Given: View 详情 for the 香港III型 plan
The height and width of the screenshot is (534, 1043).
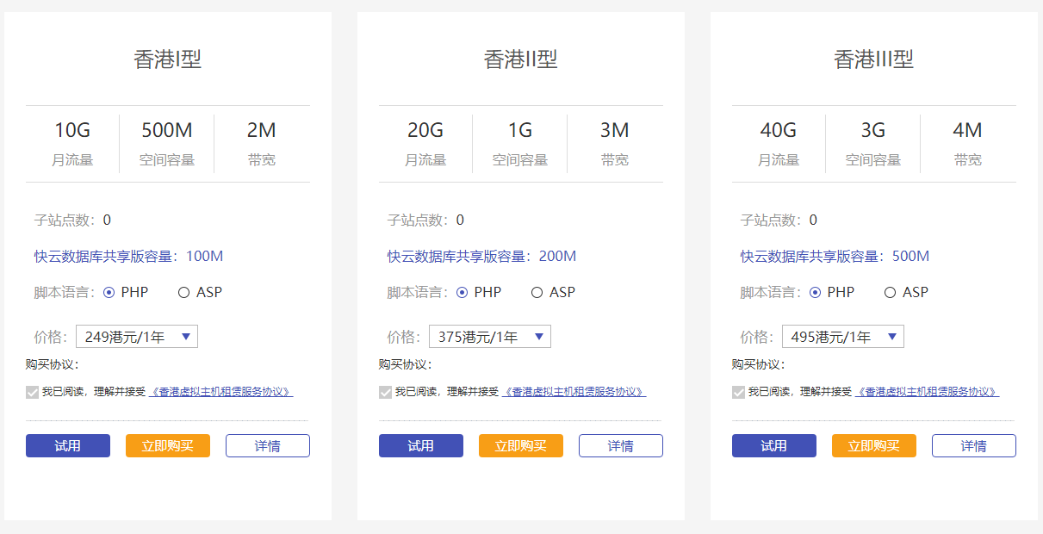Looking at the screenshot, I should [x=974, y=446].
